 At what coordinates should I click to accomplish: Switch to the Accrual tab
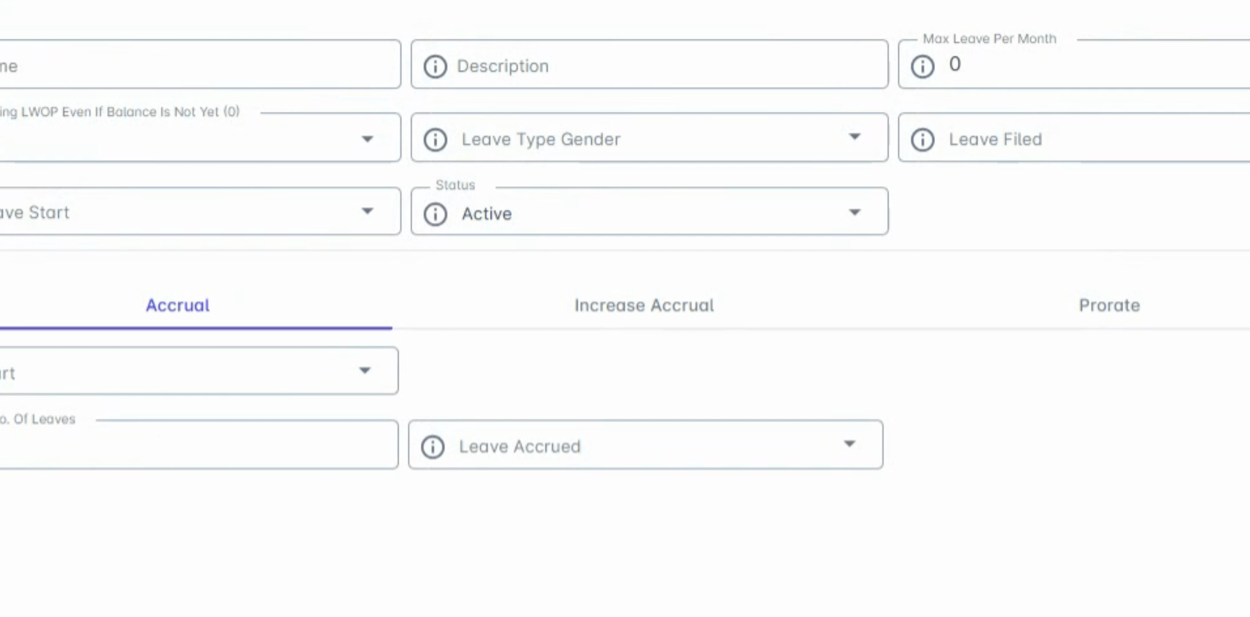coord(177,306)
